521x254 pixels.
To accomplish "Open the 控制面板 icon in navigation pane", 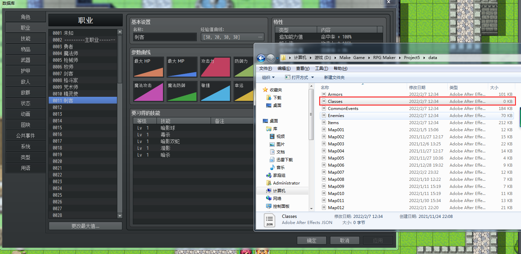I will point(269,206).
